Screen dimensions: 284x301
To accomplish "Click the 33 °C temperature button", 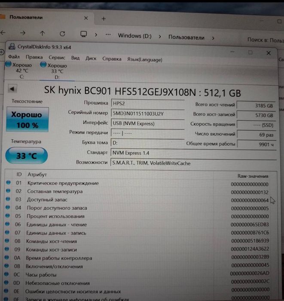I will 27,156.
